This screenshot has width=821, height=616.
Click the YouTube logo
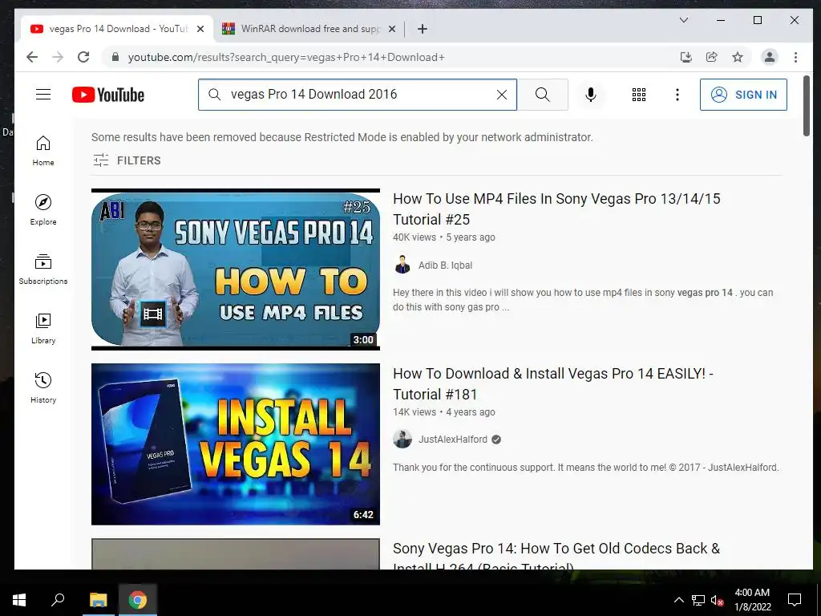108,95
